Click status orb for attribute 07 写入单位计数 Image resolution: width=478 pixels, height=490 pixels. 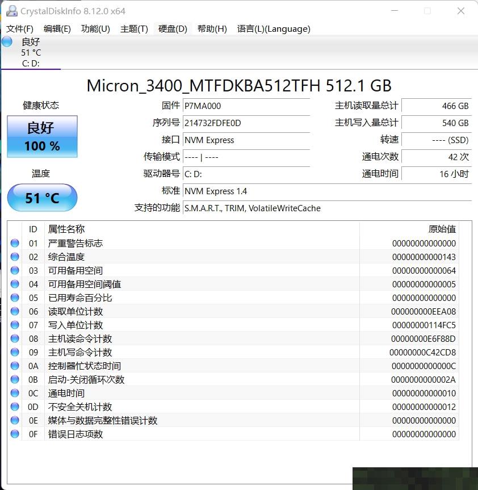point(15,325)
